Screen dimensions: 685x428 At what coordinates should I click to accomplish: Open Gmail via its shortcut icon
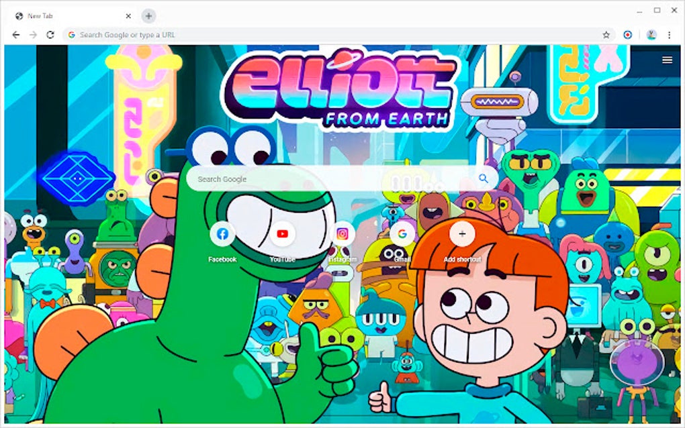pyautogui.click(x=402, y=233)
